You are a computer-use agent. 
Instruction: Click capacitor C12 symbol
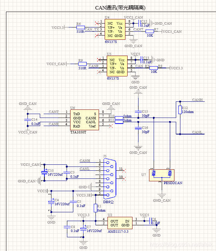click(x=140, y=23)
